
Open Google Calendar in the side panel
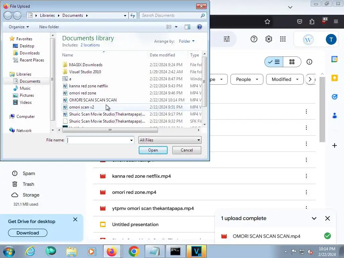pos(334,59)
